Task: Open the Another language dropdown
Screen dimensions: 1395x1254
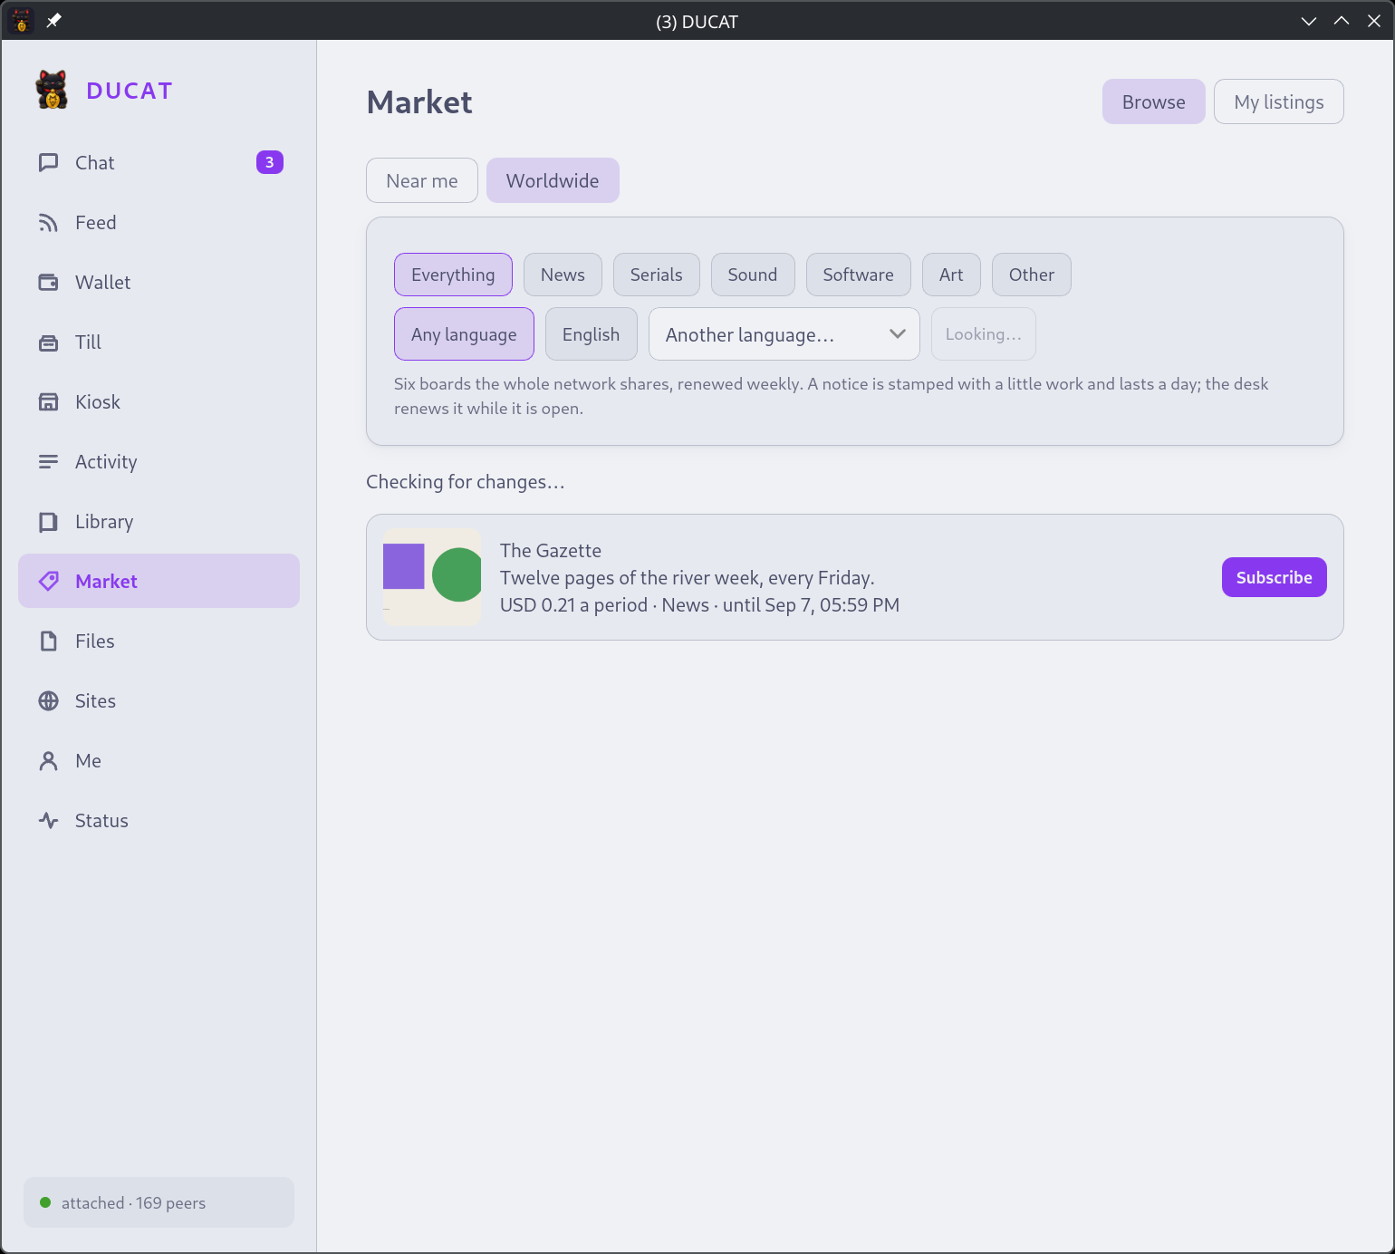Action: pyautogui.click(x=784, y=334)
